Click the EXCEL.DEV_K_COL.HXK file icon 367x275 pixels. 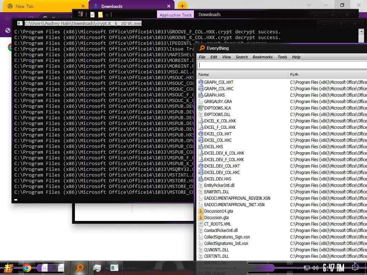pos(201,153)
